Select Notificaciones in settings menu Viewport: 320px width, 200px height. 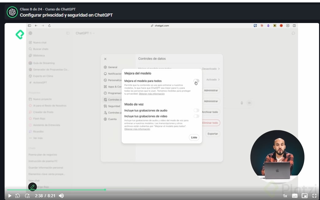click(113, 74)
